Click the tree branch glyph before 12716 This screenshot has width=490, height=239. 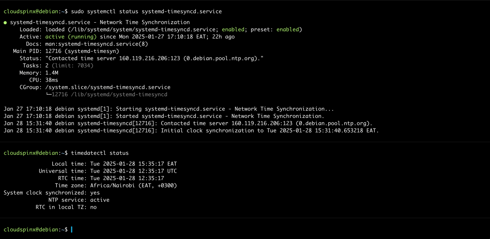pos(48,95)
